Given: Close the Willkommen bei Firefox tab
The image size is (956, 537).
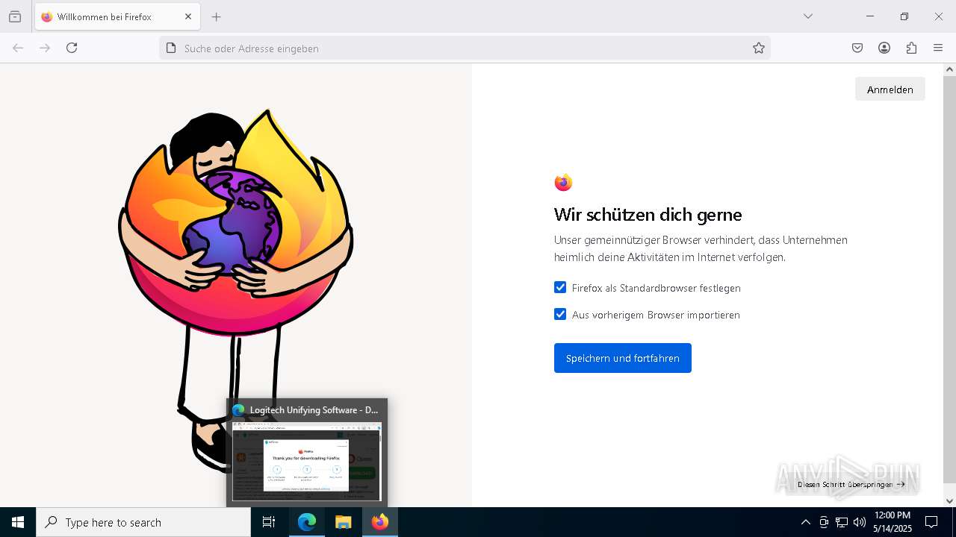Looking at the screenshot, I should (x=188, y=16).
